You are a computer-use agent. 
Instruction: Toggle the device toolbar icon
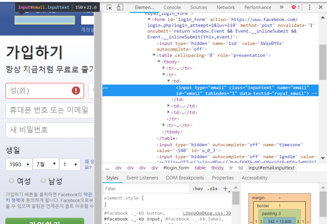click(x=120, y=7)
